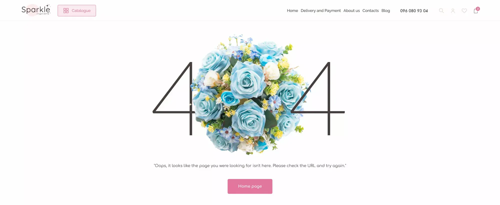Click the blue rose bouquet image

[250, 94]
